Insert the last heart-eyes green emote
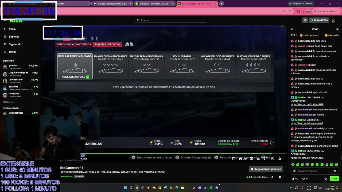 [x=336, y=165]
